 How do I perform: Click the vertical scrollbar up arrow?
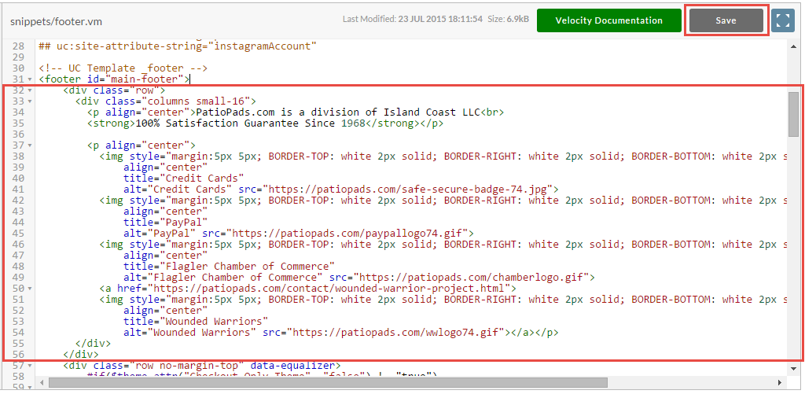click(794, 46)
